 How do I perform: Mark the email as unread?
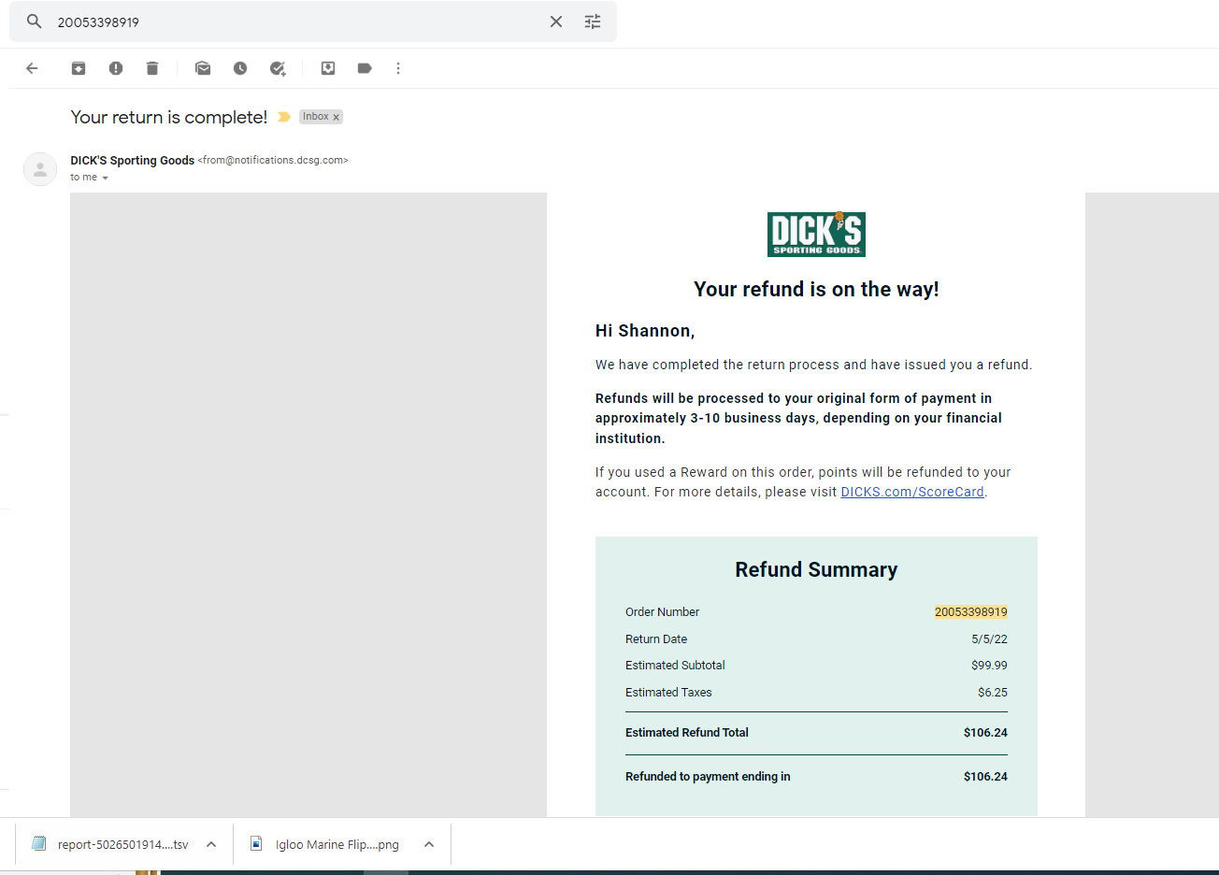203,68
